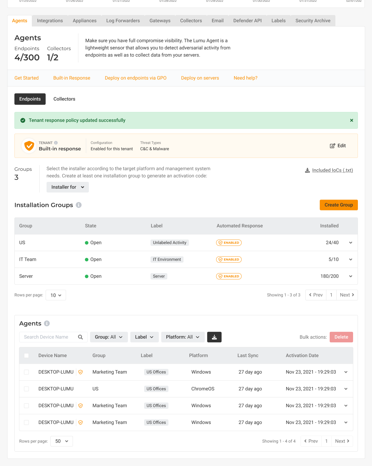Open the Included IoCs (.txt) link
The width and height of the screenshot is (372, 466).
pos(332,170)
